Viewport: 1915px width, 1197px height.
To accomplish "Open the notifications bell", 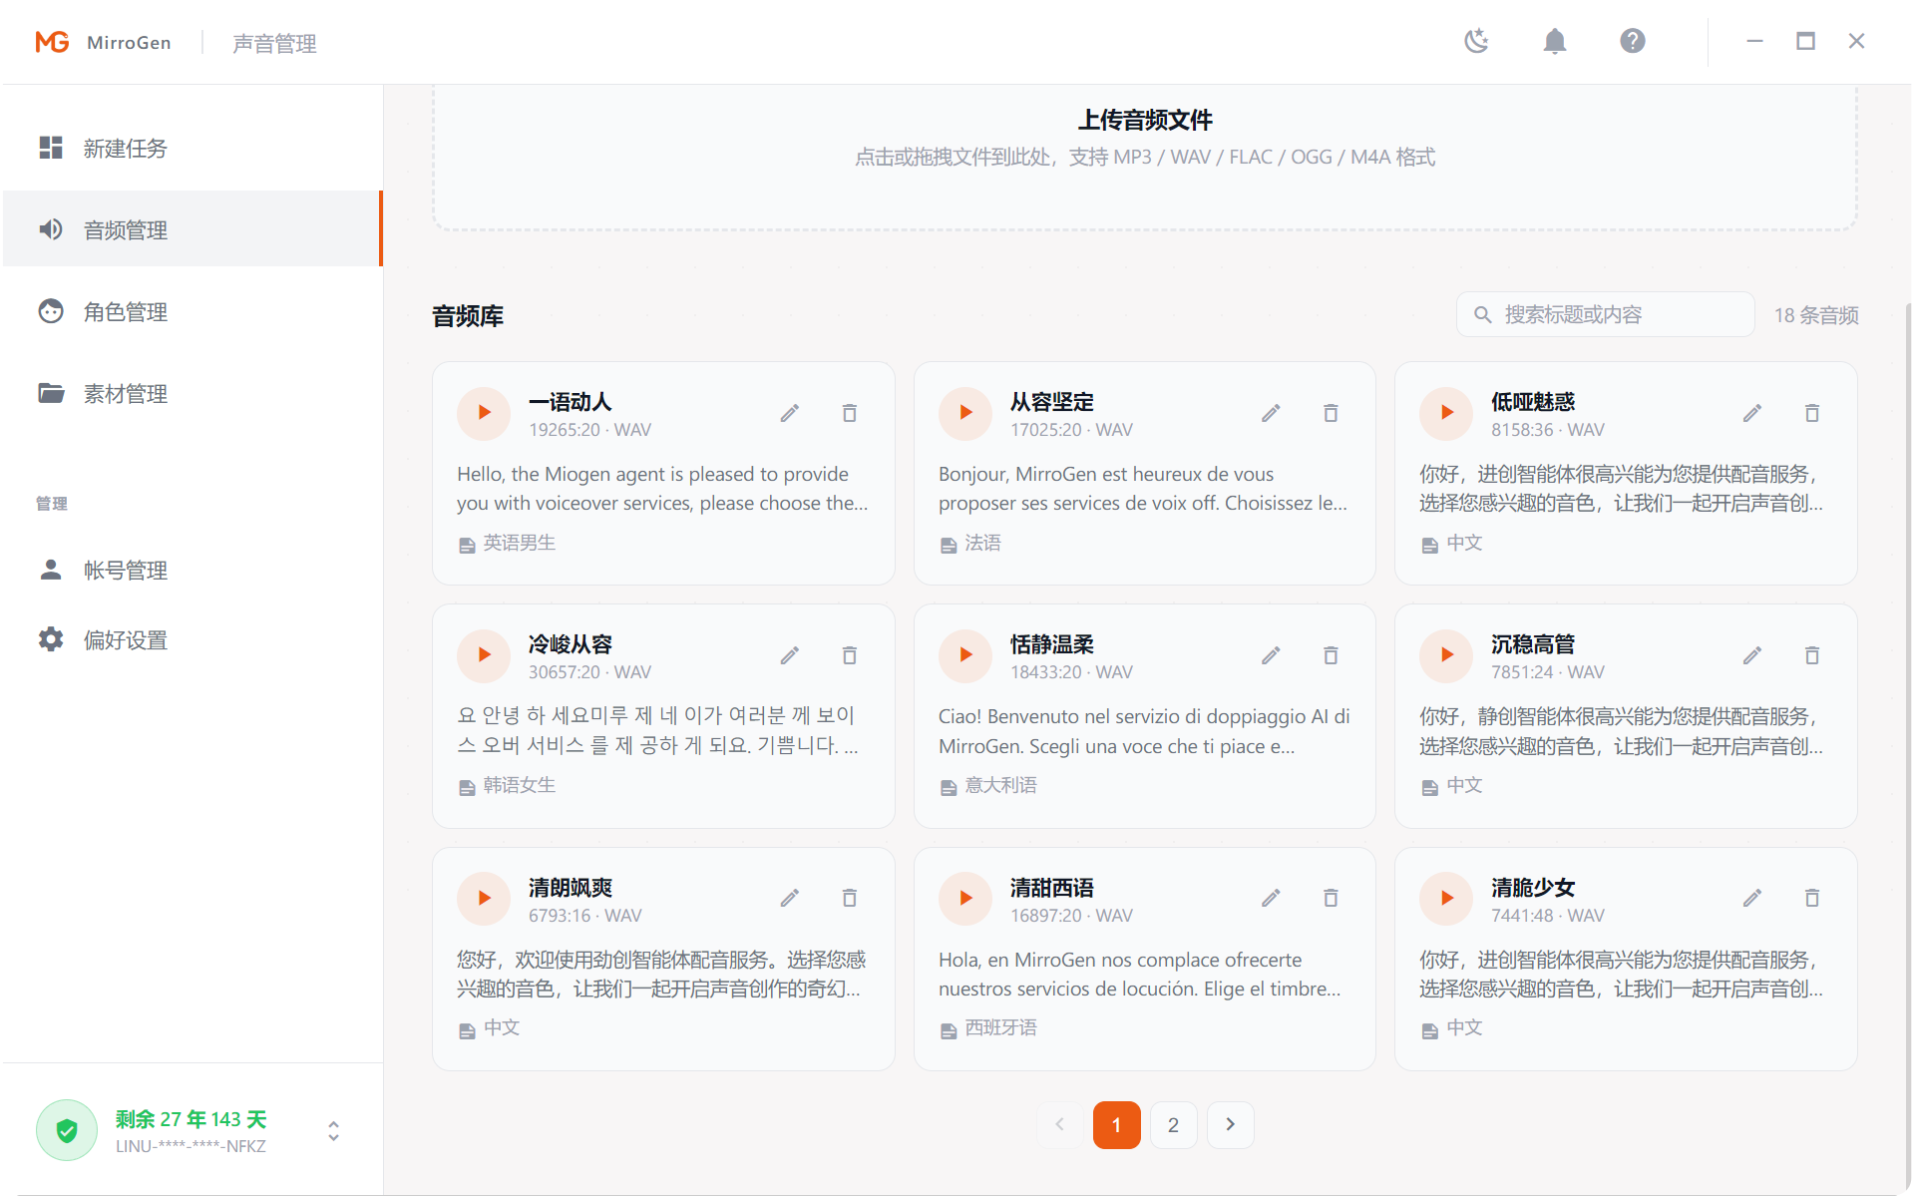I will click(1554, 41).
